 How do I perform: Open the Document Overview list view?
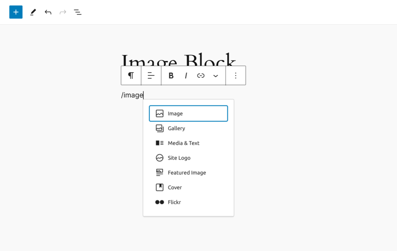78,12
